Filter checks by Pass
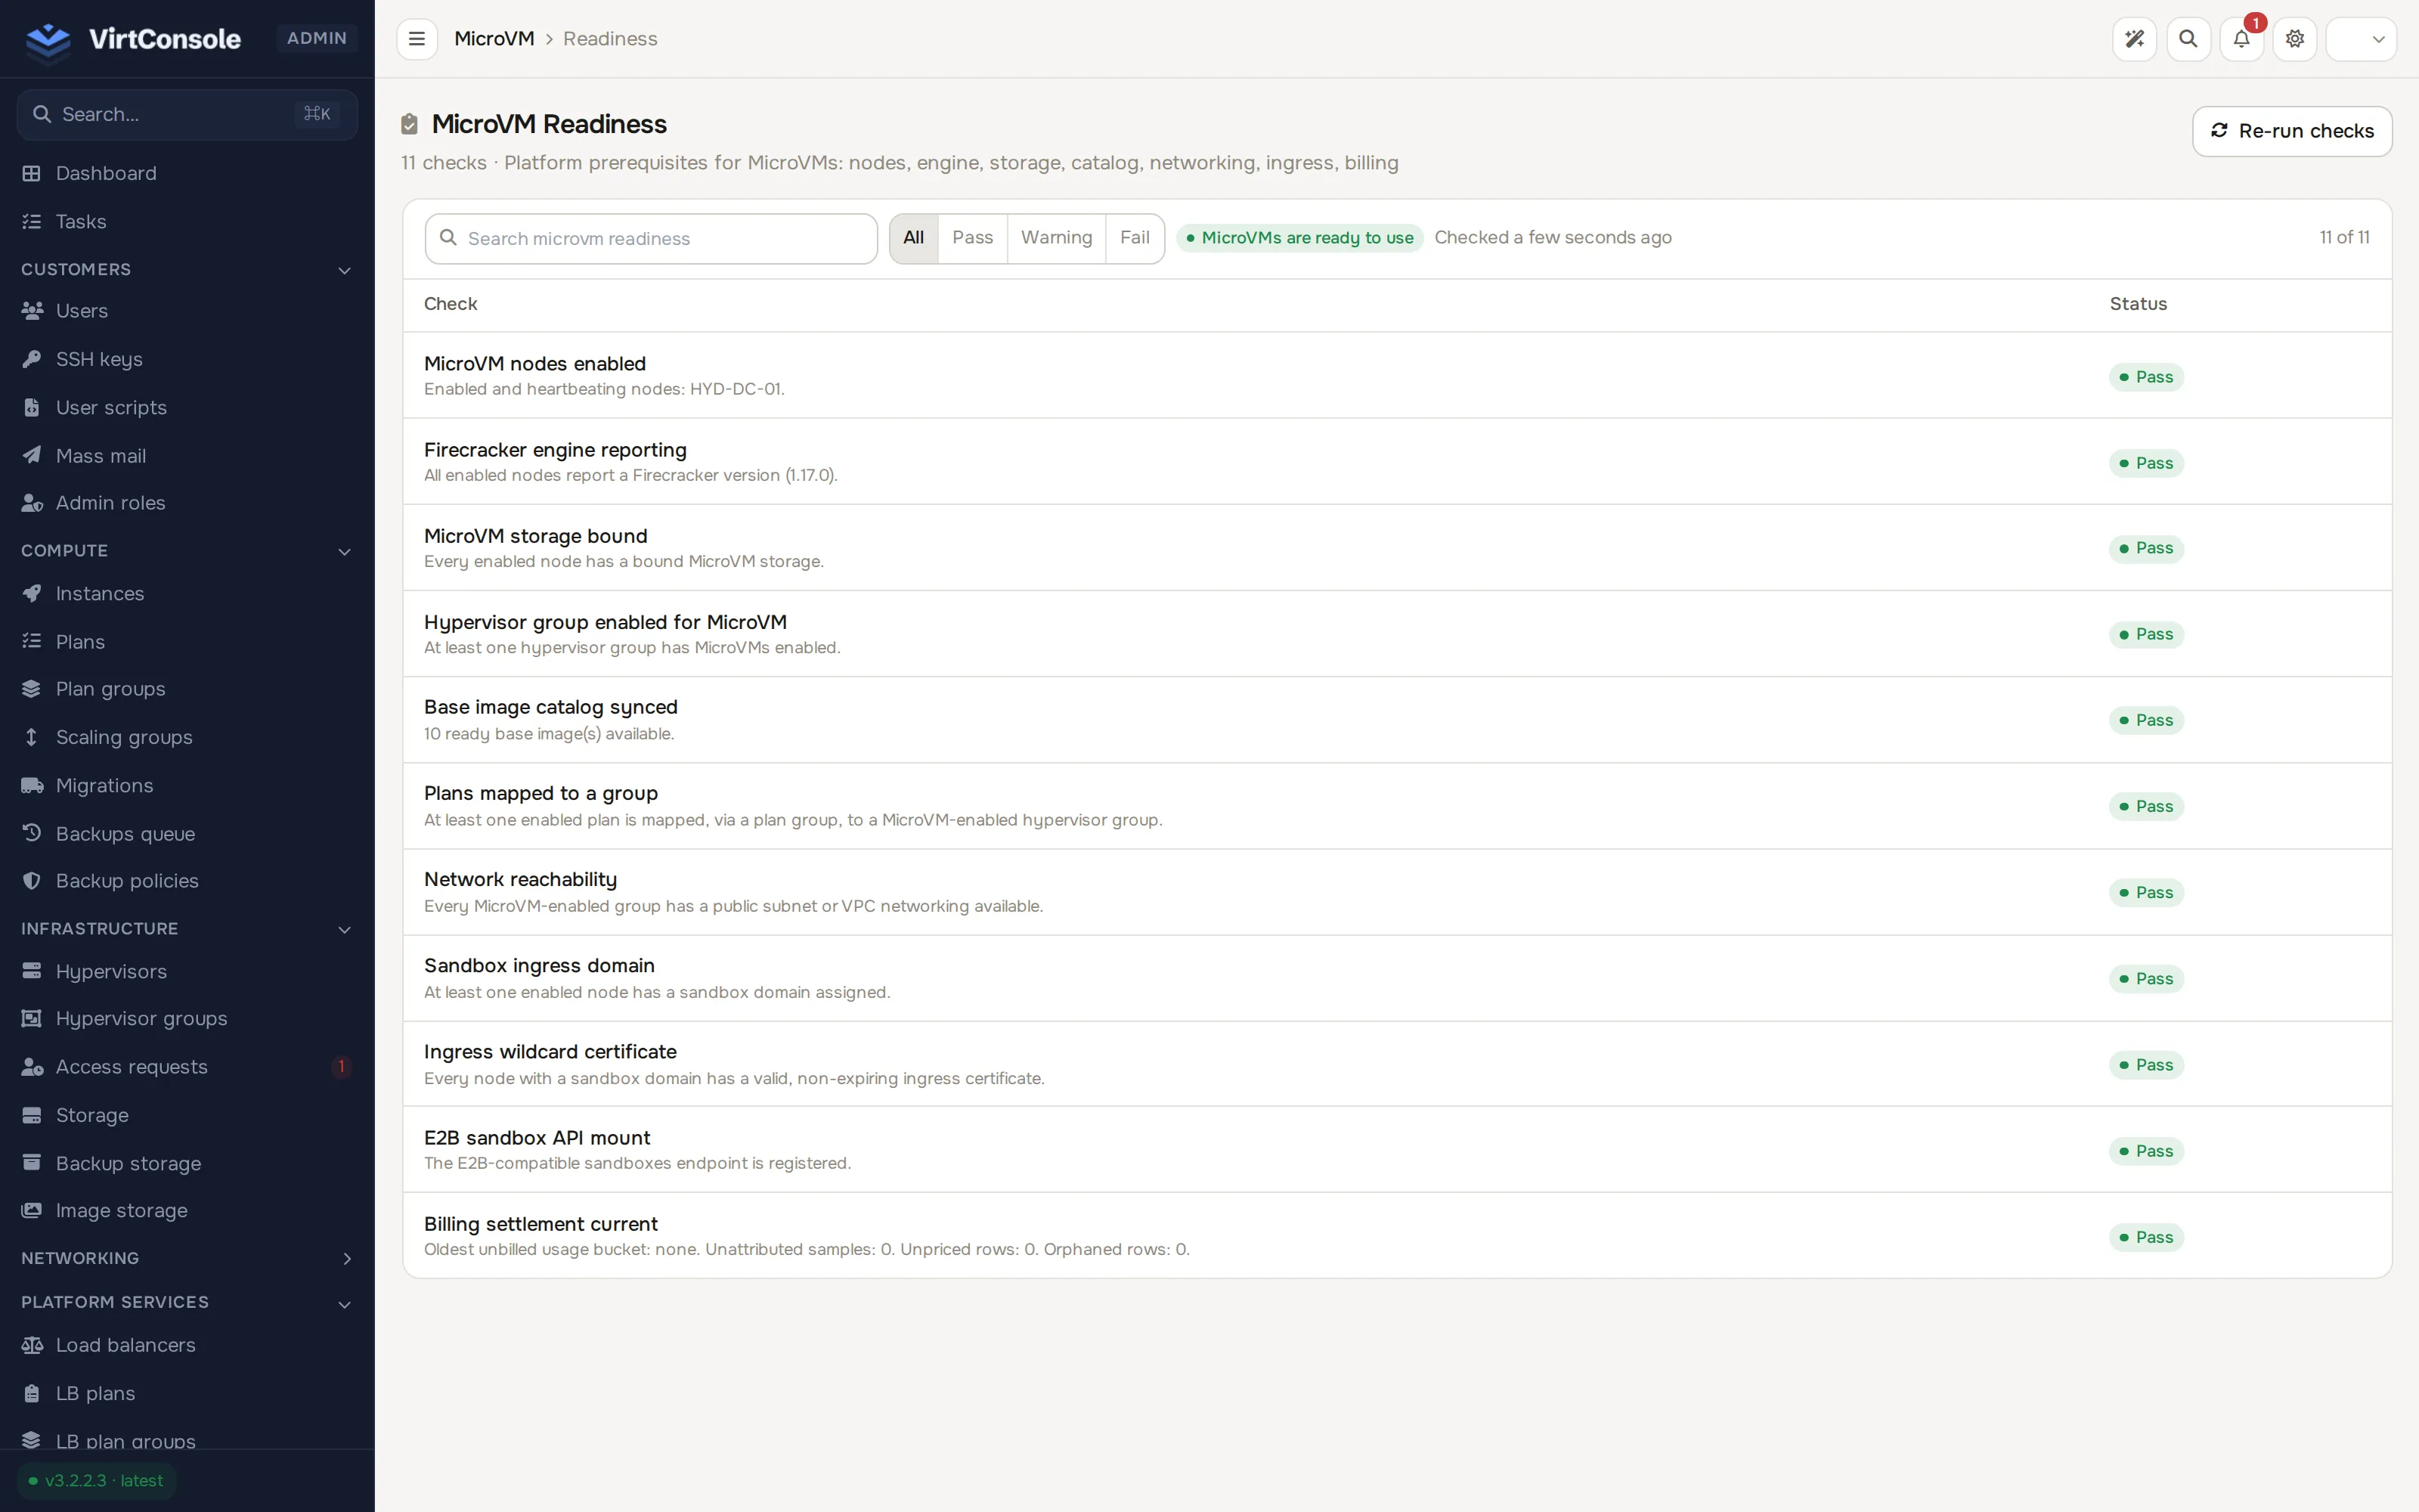The image size is (2419, 1512). pyautogui.click(x=973, y=238)
